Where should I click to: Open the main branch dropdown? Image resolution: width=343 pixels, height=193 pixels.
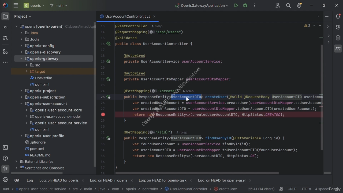pyautogui.click(x=59, y=5)
